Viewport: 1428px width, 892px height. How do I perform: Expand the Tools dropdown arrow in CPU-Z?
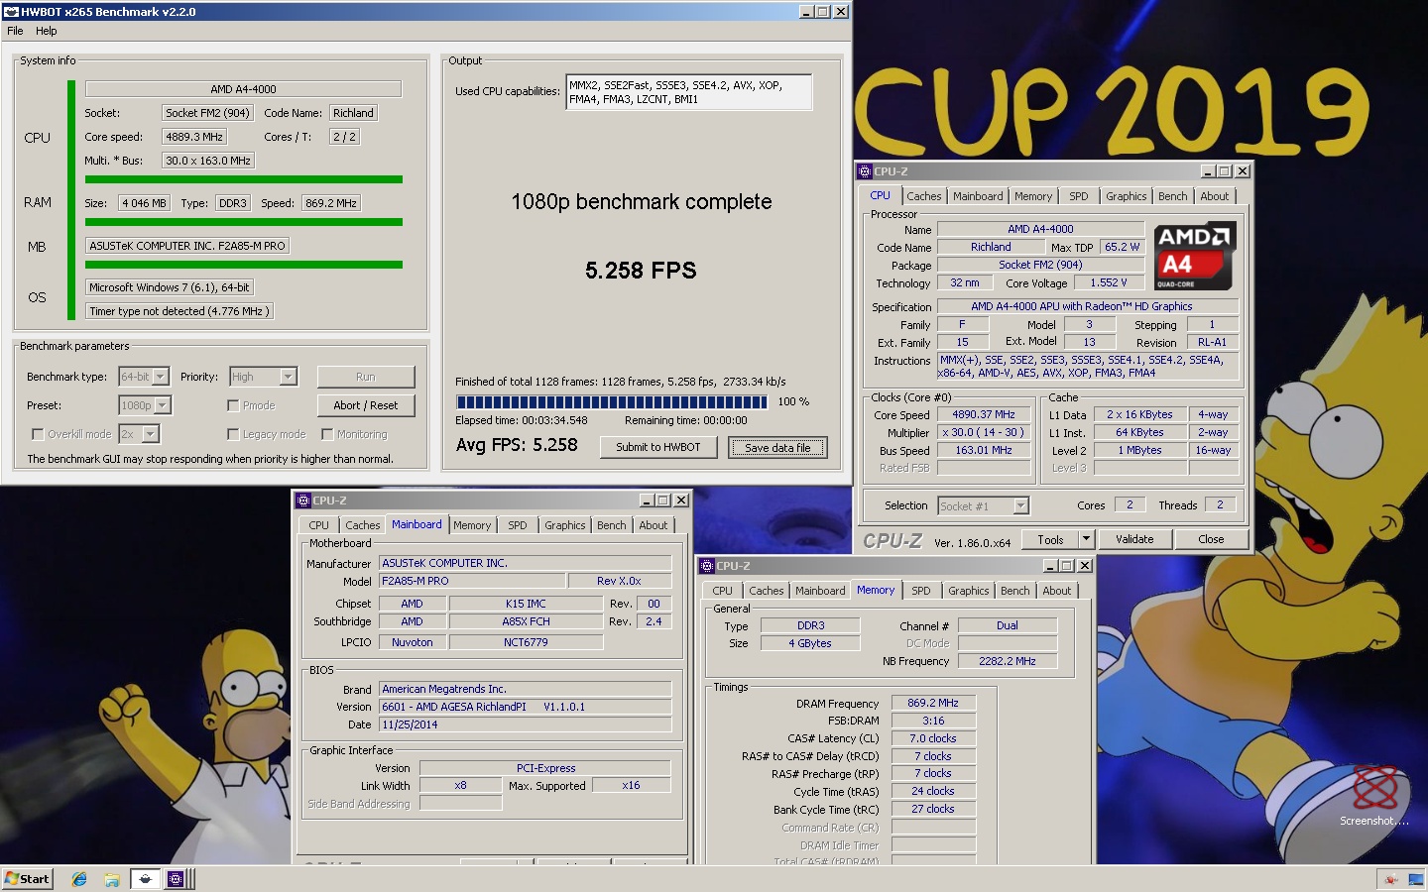coord(1086,539)
